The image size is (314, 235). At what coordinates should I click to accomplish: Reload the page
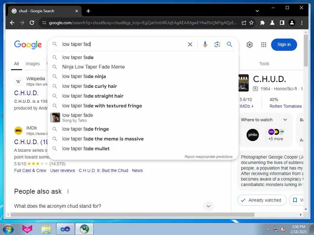(x=32, y=23)
